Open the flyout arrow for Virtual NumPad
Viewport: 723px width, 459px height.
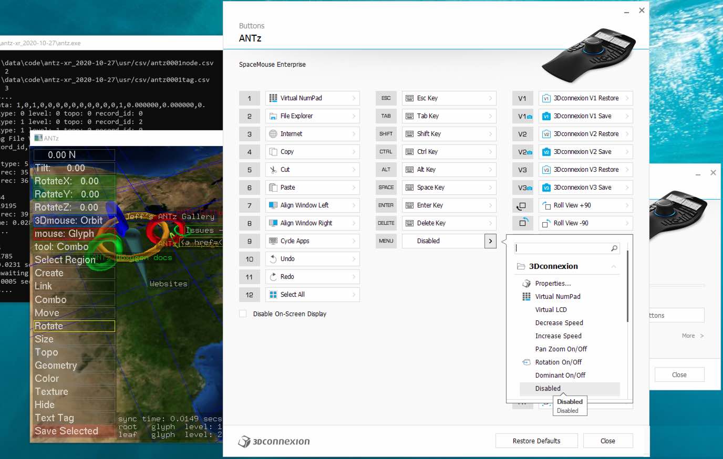[x=354, y=98]
